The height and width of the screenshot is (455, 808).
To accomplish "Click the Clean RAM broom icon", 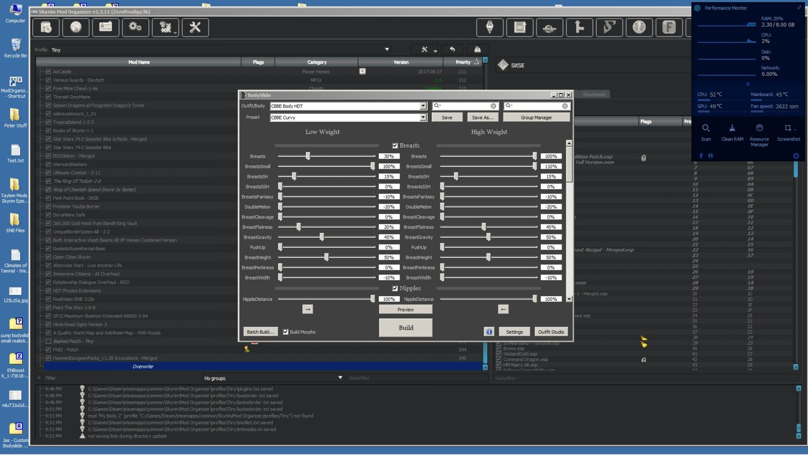I will click(732, 132).
